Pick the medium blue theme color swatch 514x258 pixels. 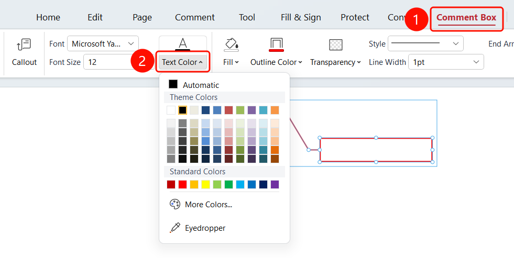(x=217, y=110)
